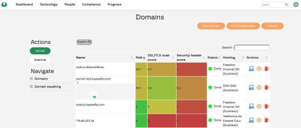The image size is (301, 128).
Task: Click the computer scan icon for status.skoposlab.eu
Action: (251, 69)
